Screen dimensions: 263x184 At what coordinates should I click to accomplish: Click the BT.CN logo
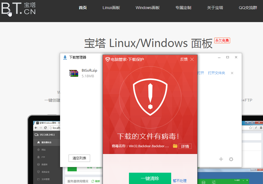pyautogui.click(x=18, y=8)
